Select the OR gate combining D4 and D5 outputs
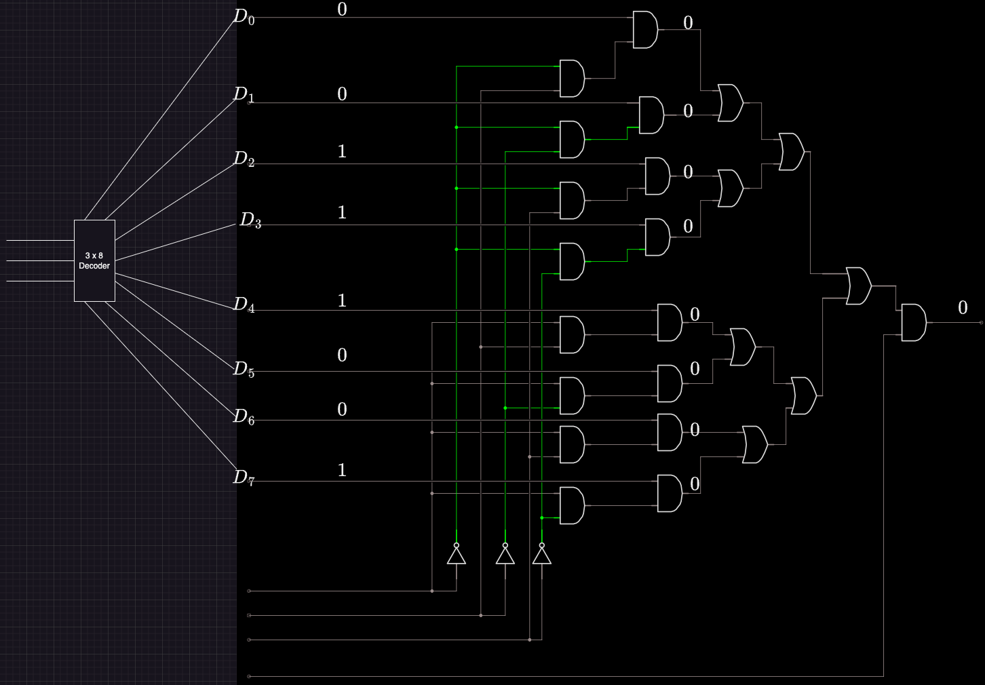 point(743,347)
